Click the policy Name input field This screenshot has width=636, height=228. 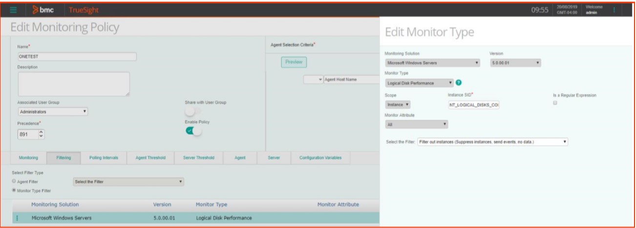pos(77,57)
